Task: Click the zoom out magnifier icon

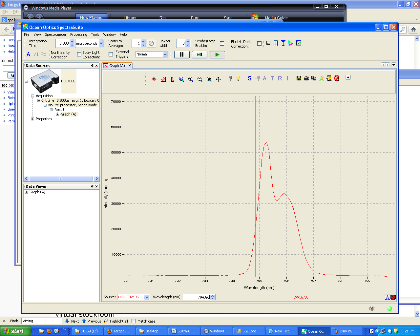Action: pos(200,79)
